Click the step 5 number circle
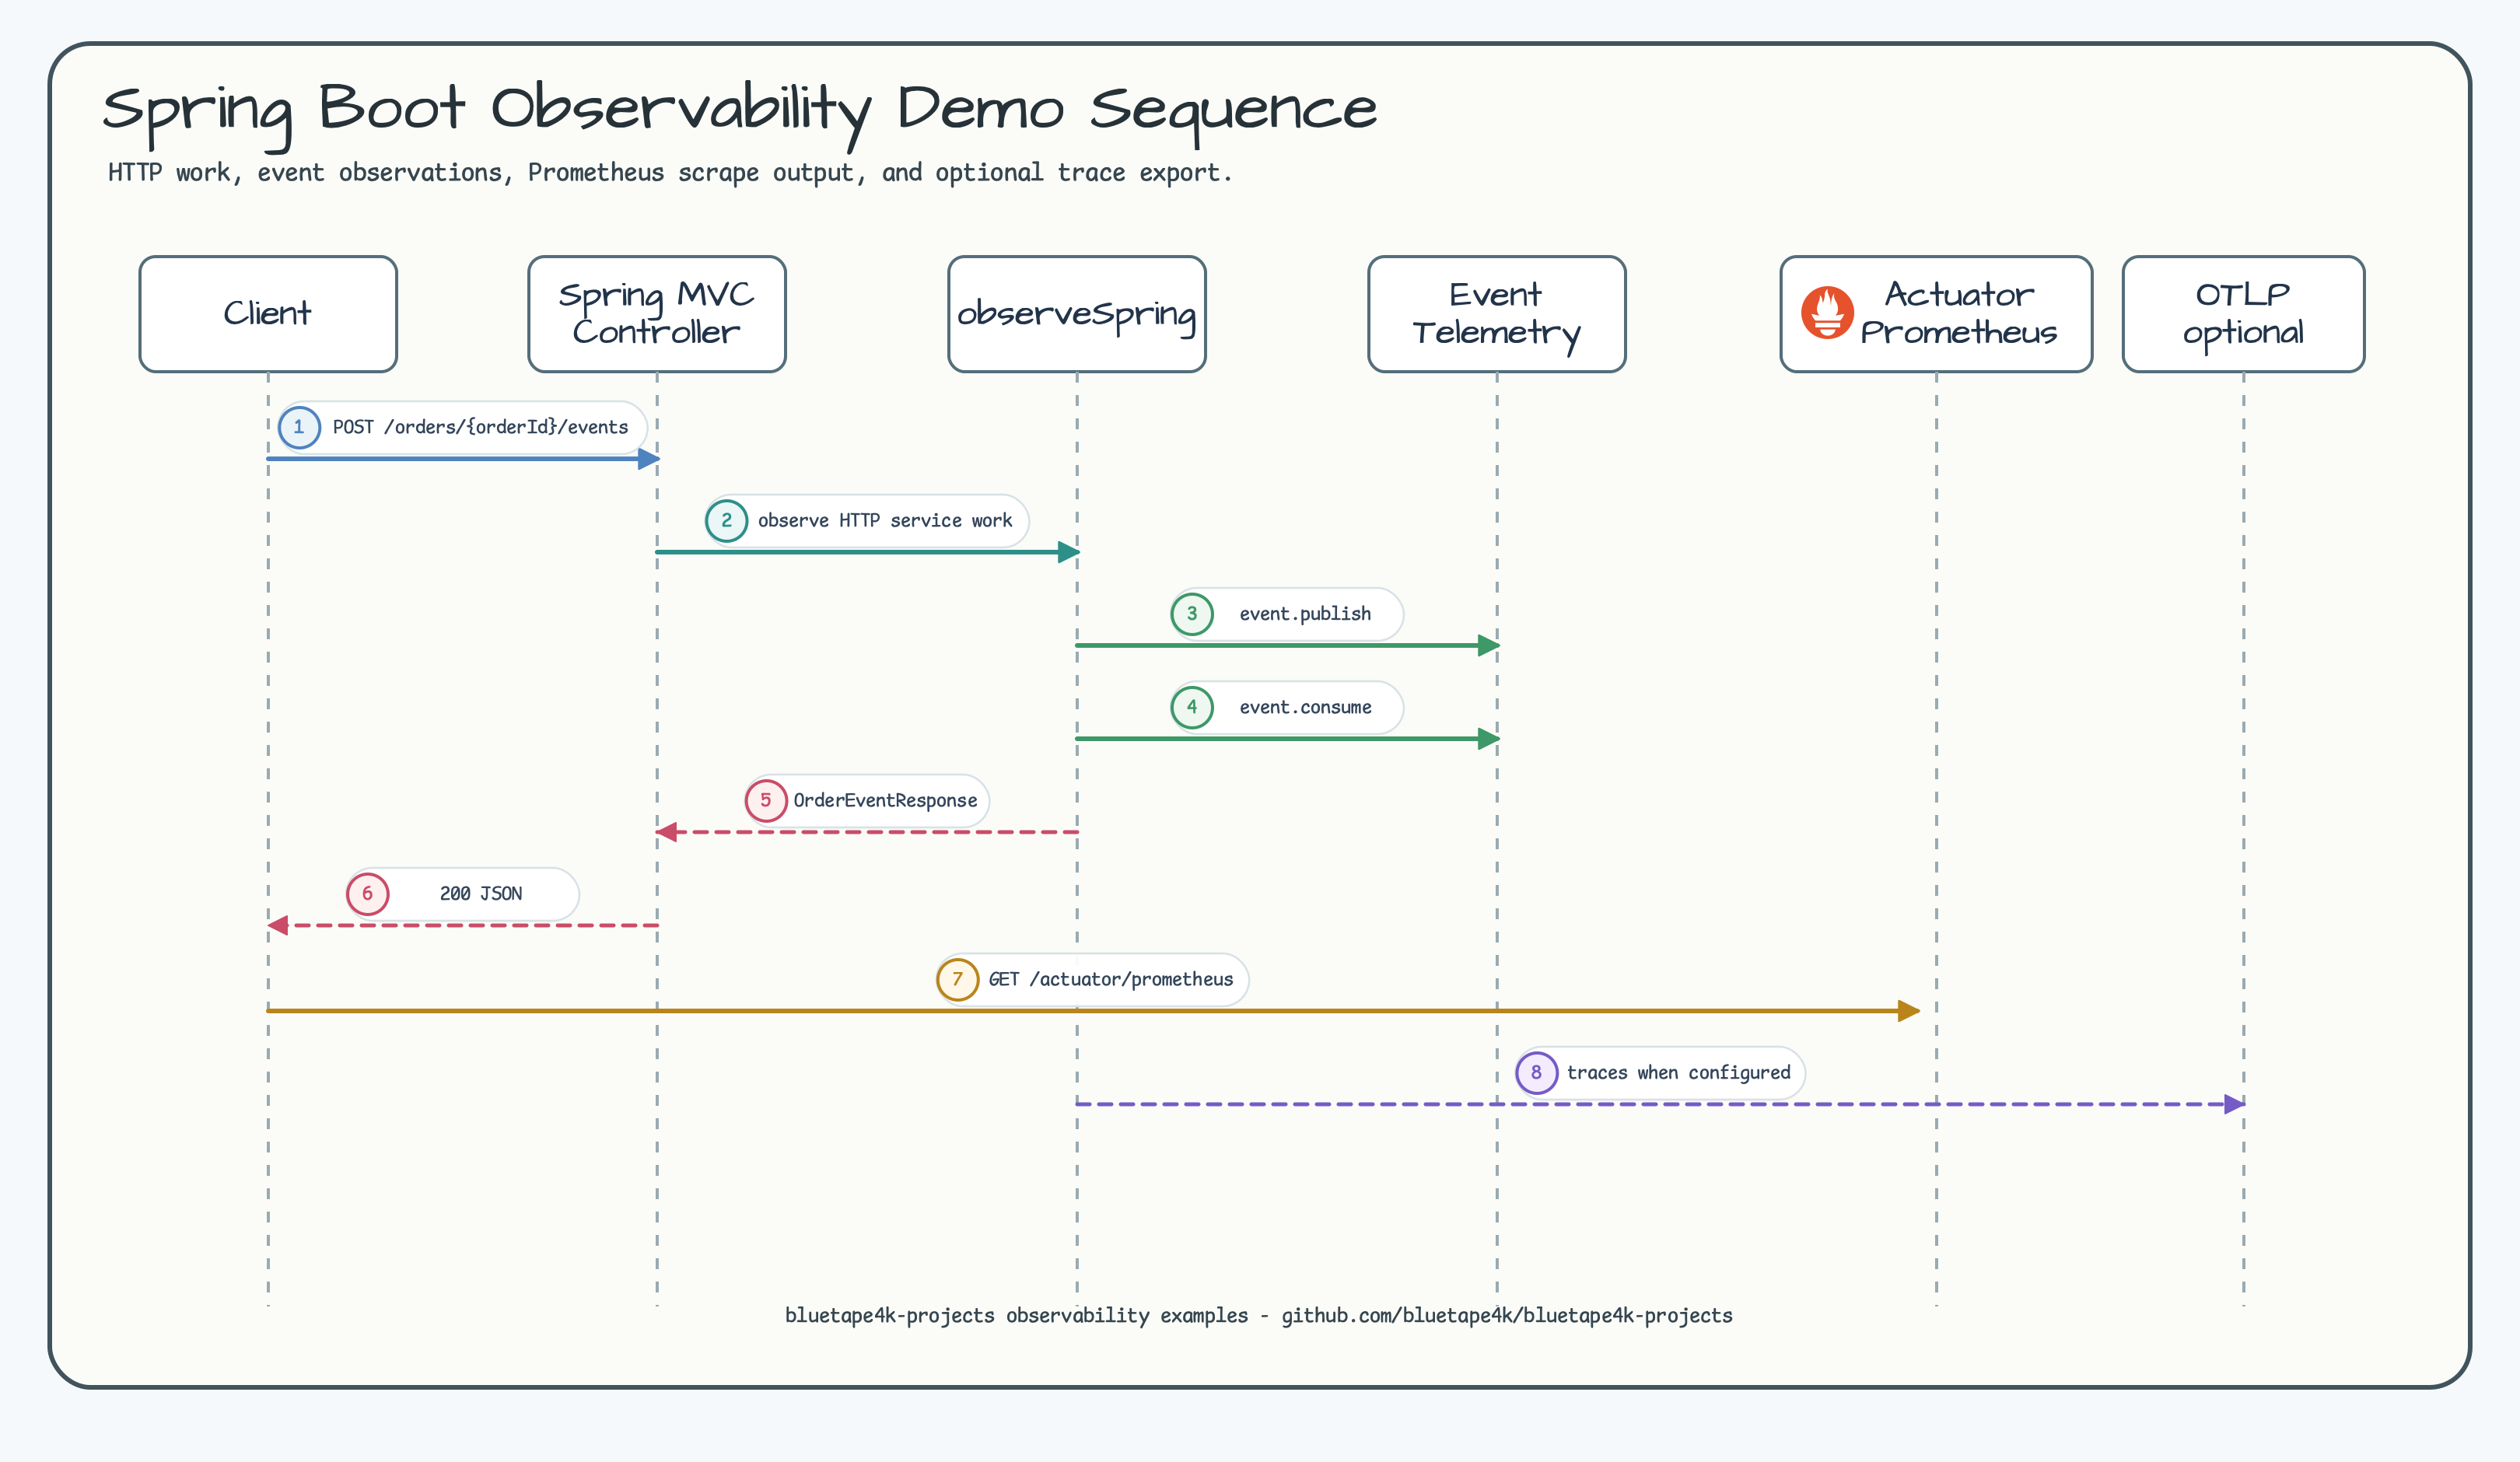The width and height of the screenshot is (2520, 1462). point(766,801)
